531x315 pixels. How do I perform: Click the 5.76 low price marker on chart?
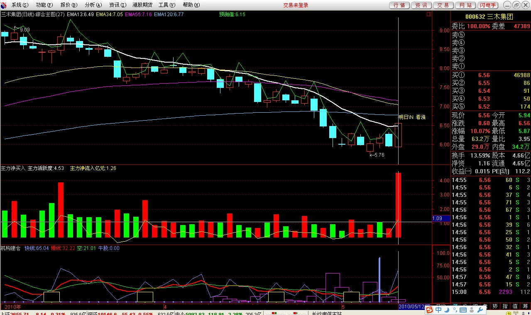377,155
